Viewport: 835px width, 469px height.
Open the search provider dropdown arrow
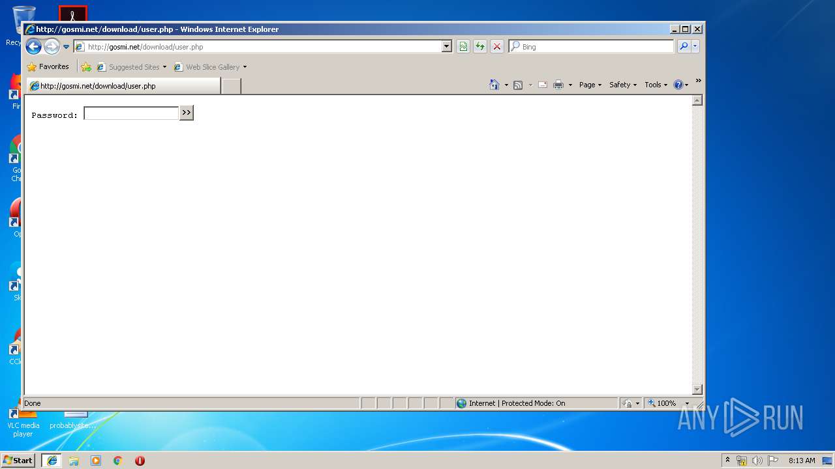(x=695, y=46)
